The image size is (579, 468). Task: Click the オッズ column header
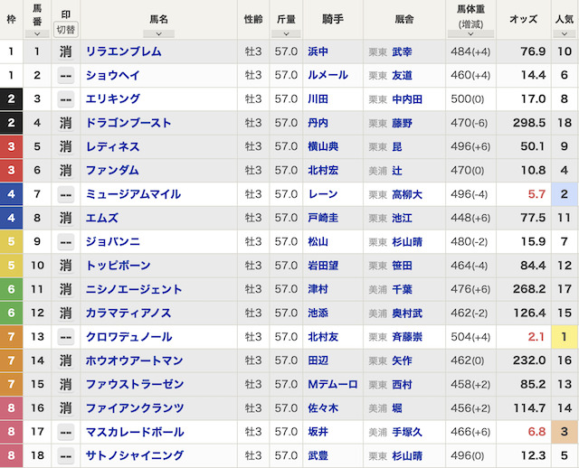(523, 19)
